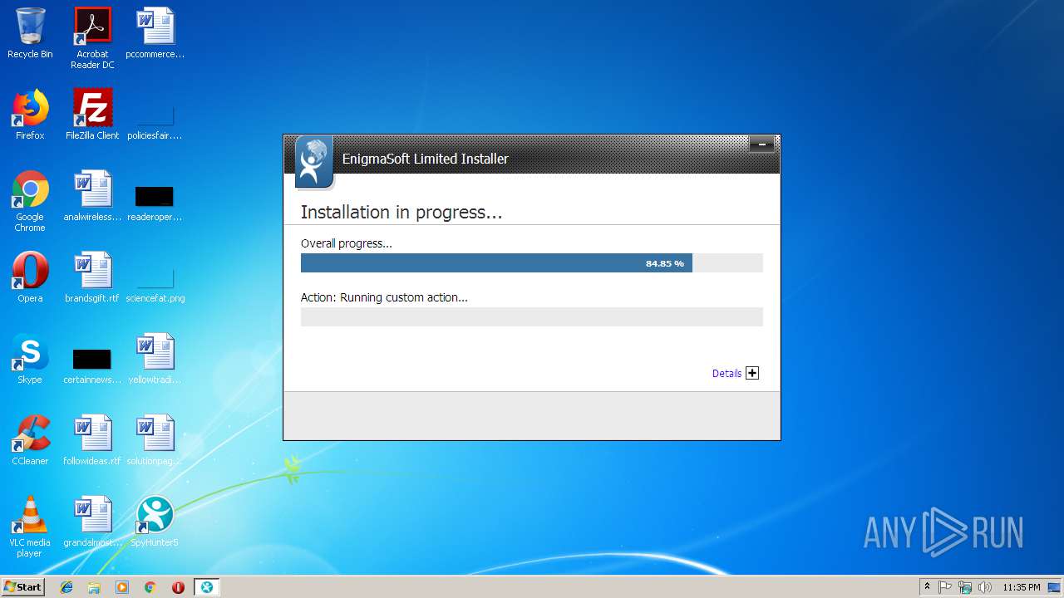
Task: Open the yellowtradi Word document
Action: [x=155, y=359]
